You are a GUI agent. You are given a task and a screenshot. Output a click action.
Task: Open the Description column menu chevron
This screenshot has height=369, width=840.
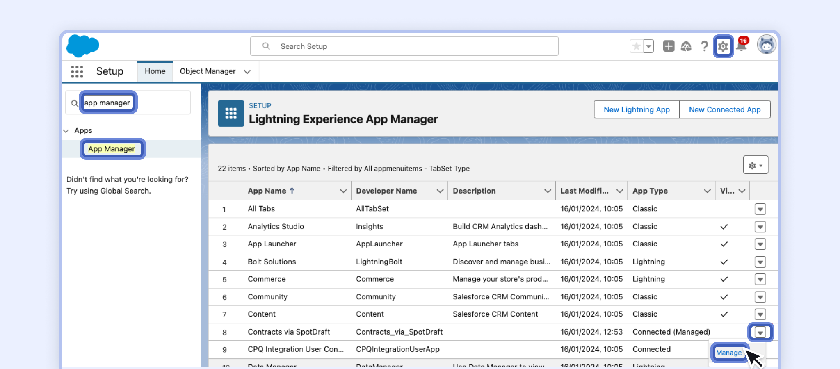click(548, 191)
